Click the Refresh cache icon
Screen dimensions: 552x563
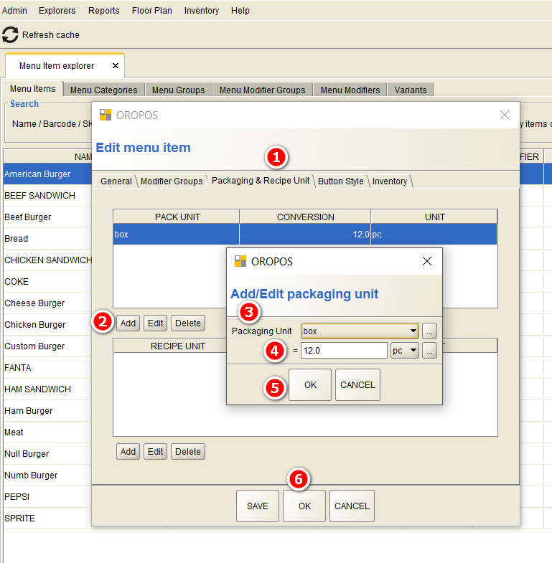click(10, 35)
